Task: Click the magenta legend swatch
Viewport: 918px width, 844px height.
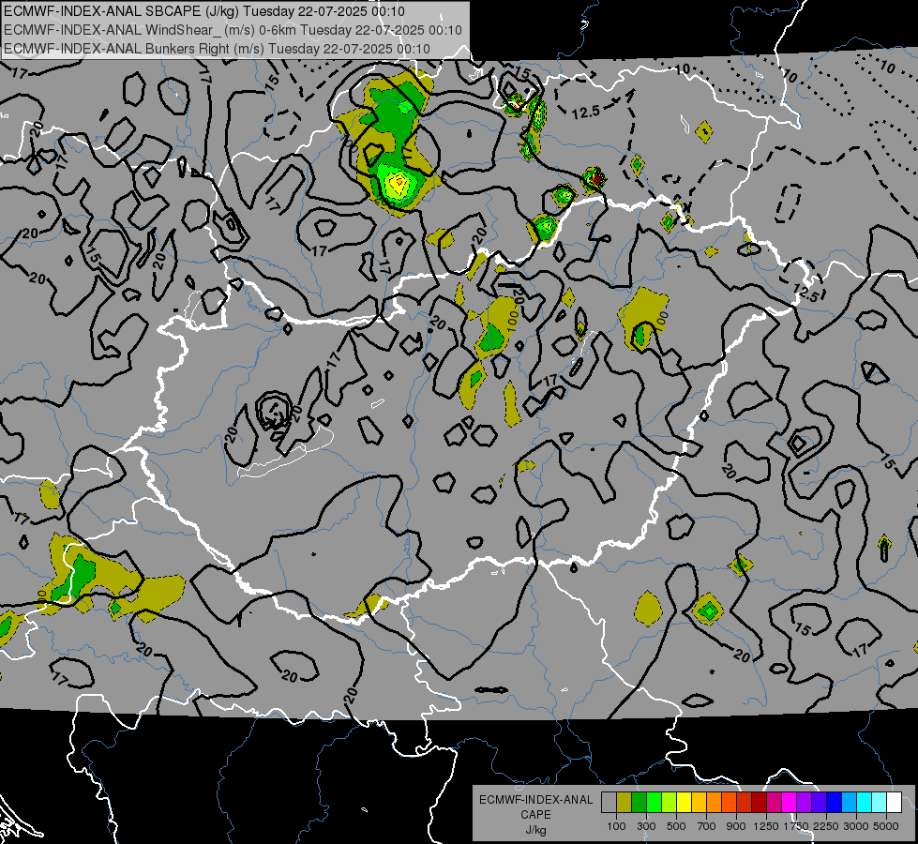Action: point(790,803)
